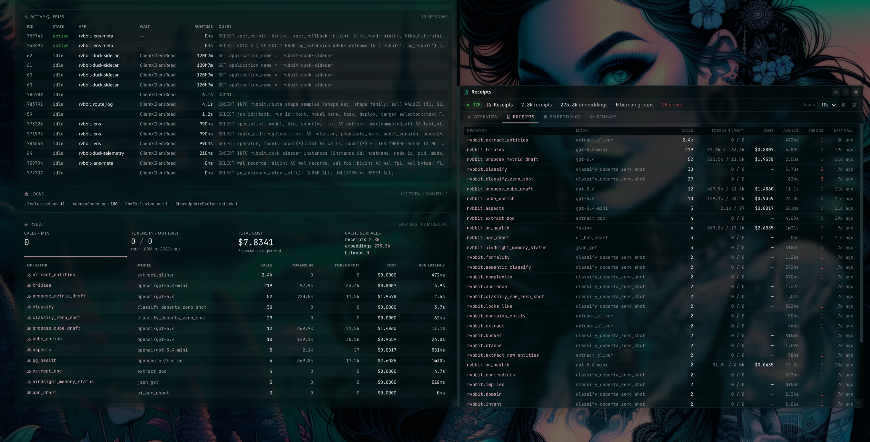Image resolution: width=870 pixels, height=442 pixels.
Task: Maximize the Receipts window
Action: point(846,92)
